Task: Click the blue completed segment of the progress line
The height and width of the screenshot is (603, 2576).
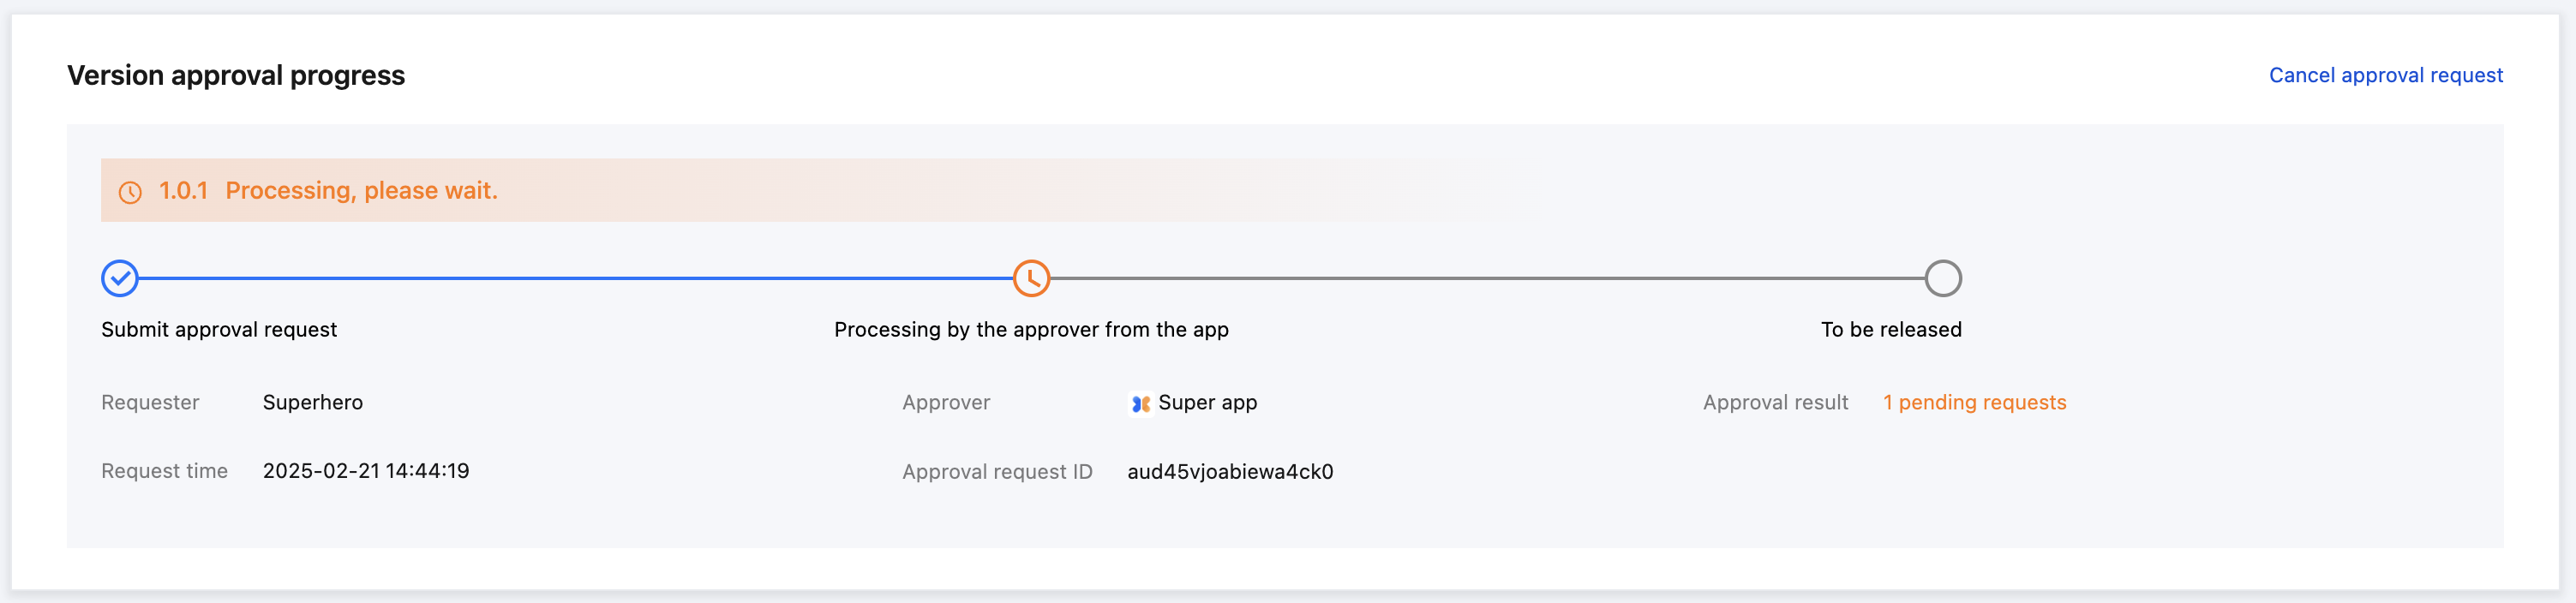Action: click(x=575, y=278)
